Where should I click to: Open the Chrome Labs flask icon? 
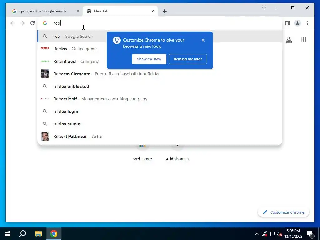(288, 40)
